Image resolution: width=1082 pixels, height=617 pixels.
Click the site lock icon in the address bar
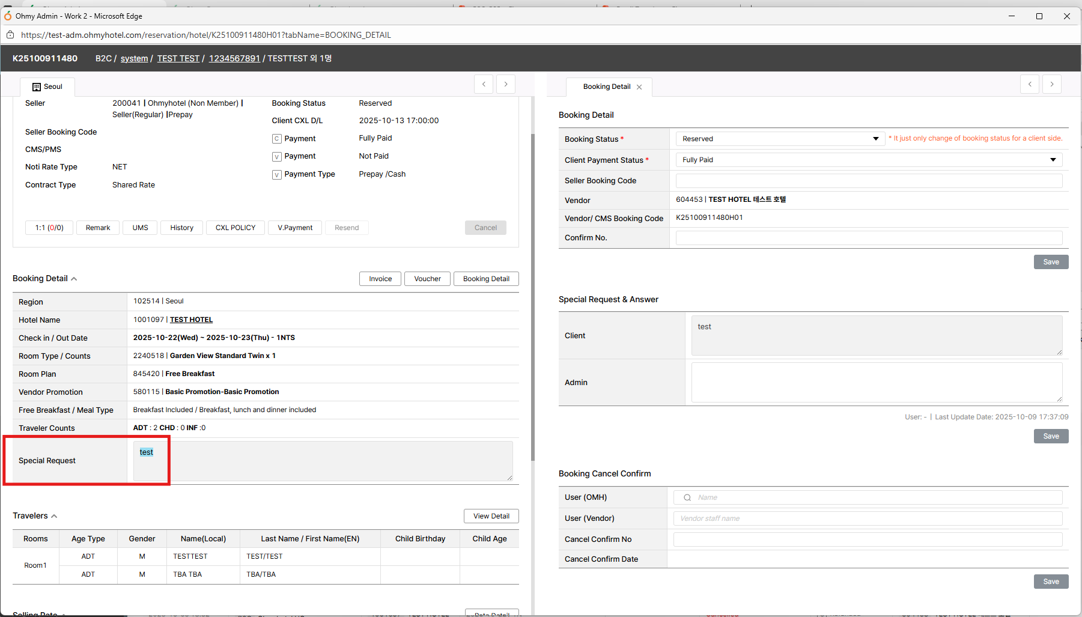(x=10, y=35)
